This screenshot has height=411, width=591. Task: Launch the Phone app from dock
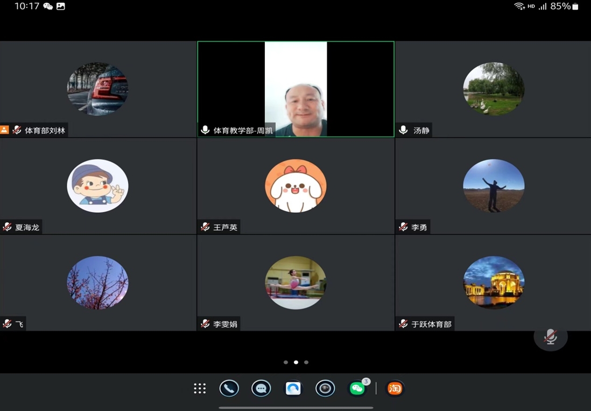click(x=229, y=388)
